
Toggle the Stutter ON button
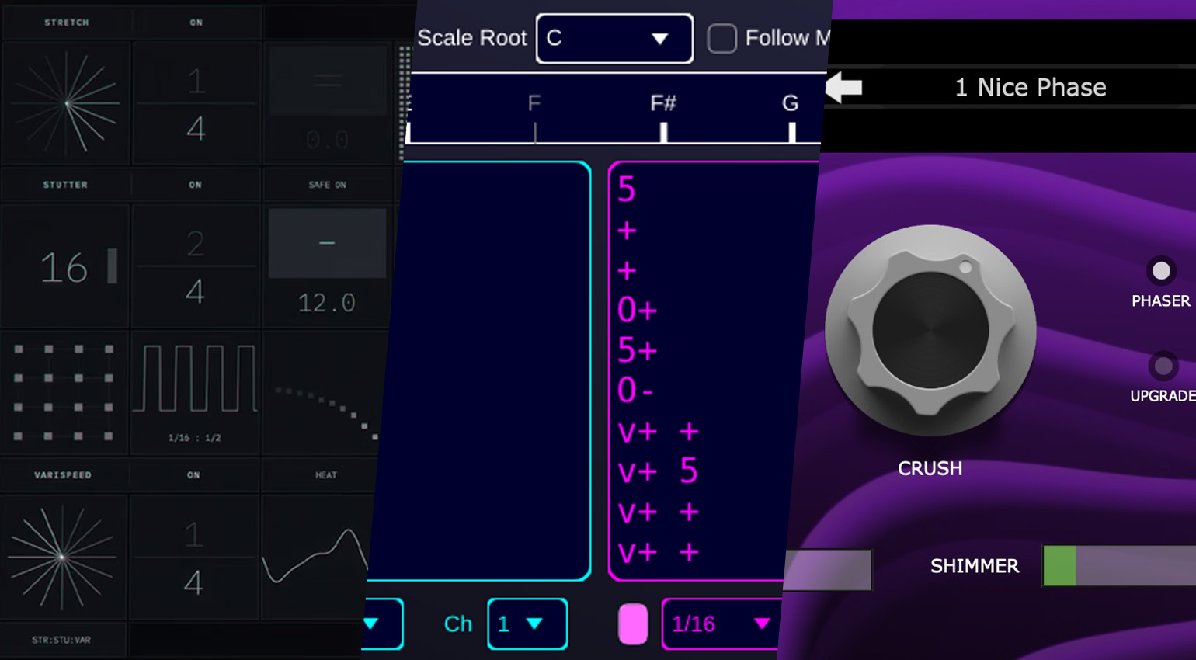(195, 185)
